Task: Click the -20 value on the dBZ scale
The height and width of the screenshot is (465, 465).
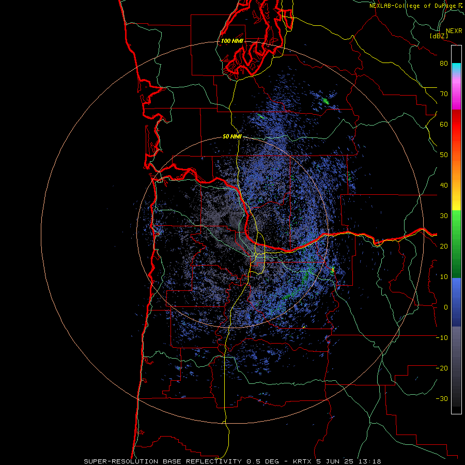Action: point(442,368)
